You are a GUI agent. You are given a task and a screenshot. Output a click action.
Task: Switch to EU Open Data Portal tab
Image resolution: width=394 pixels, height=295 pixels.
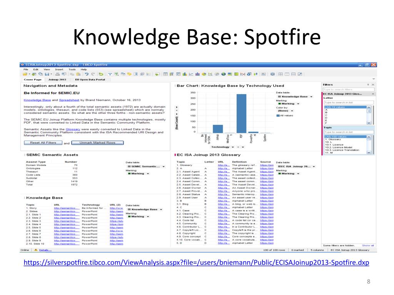(x=90, y=80)
